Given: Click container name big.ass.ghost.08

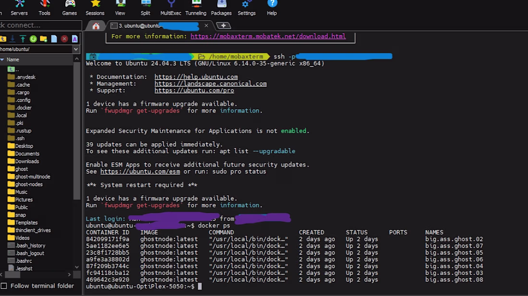Looking at the screenshot, I should pyautogui.click(x=454, y=280).
